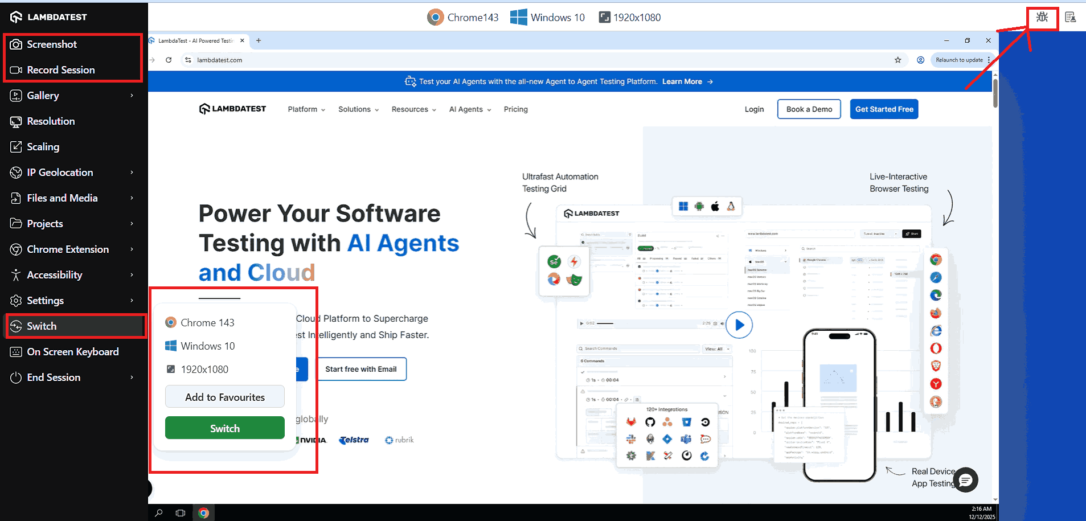Open the Resolution settings icon
Image resolution: width=1086 pixels, height=521 pixels.
(51, 121)
